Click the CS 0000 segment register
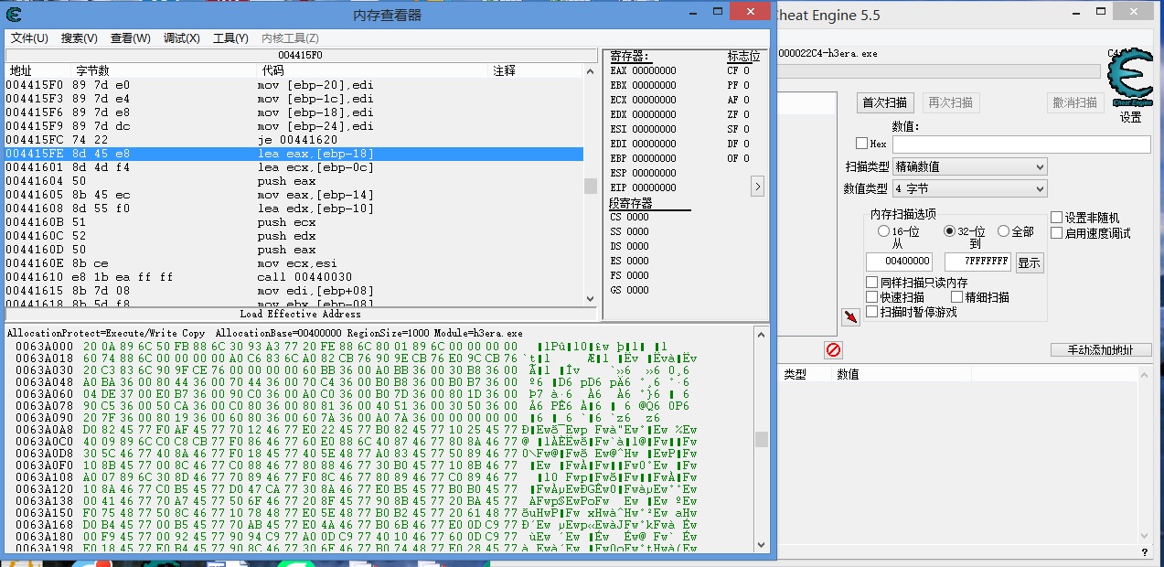Screen dimensions: 1164x567 click(x=629, y=217)
